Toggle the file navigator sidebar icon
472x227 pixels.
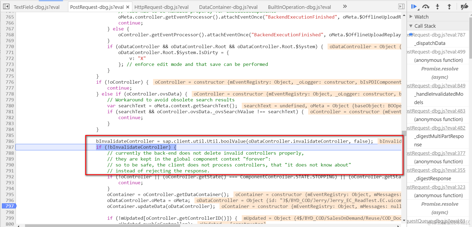tap(6, 6)
